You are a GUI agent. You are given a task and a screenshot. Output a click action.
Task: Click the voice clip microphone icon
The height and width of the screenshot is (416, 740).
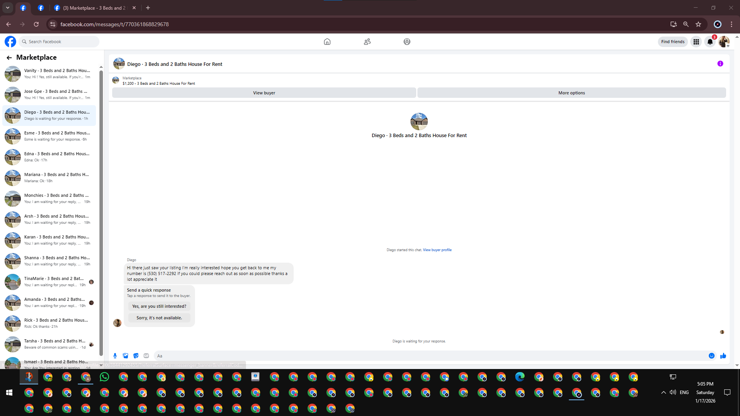click(115, 356)
